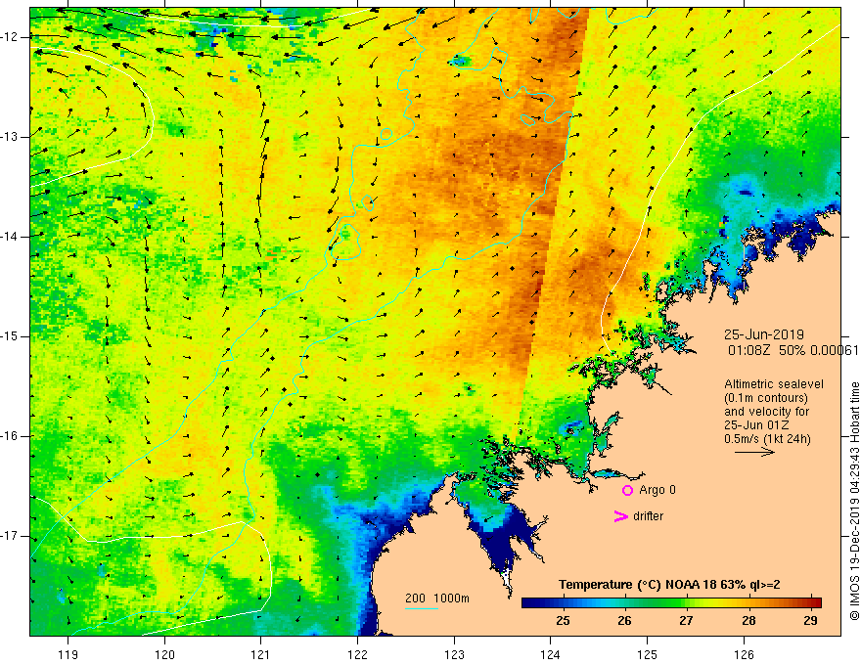
Task: Click the 'drifter' legend label
Action: (x=648, y=516)
